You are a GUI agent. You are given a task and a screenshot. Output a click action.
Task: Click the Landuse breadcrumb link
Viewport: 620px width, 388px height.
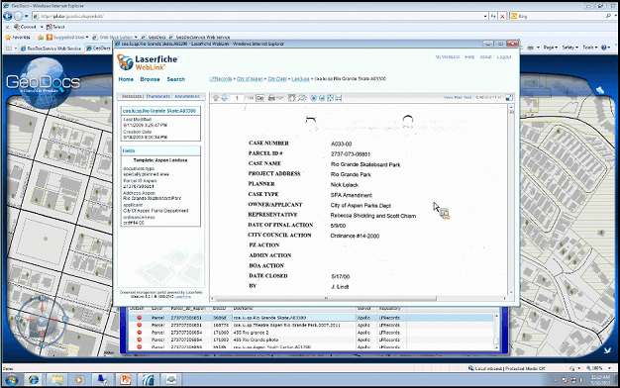coord(300,78)
